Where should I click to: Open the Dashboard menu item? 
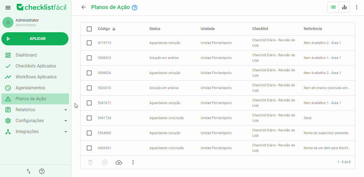pos(35,55)
